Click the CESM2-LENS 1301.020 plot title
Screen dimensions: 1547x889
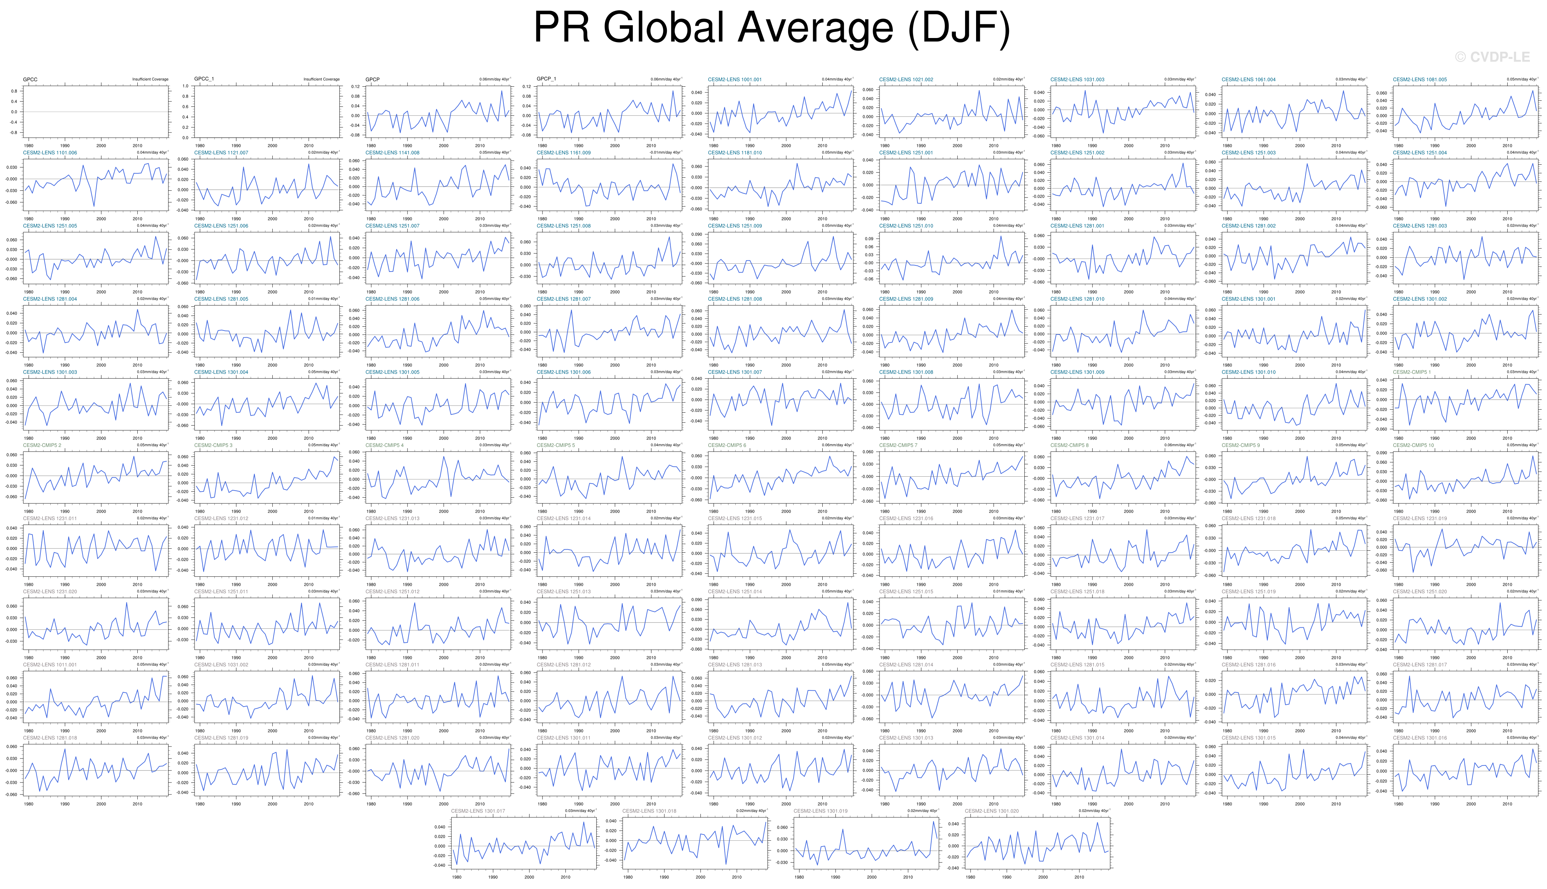[x=992, y=811]
